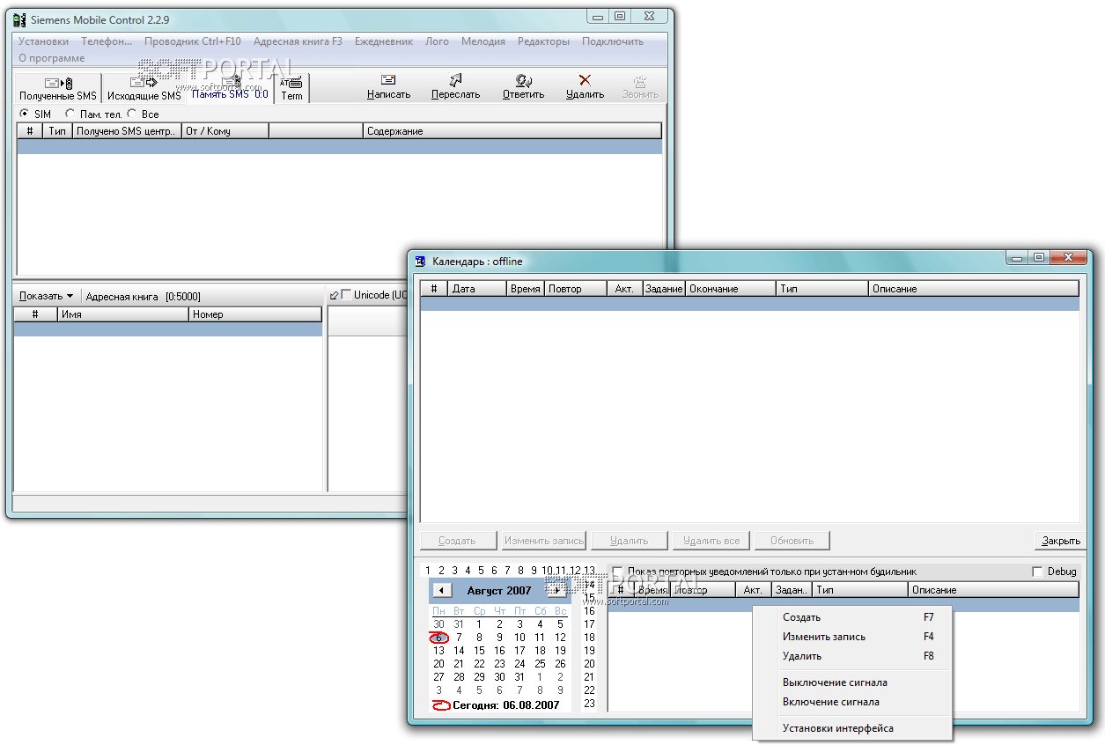Open the received SMS tab (Полученные SMS)
This screenshot has width=1105, height=745.
point(58,88)
